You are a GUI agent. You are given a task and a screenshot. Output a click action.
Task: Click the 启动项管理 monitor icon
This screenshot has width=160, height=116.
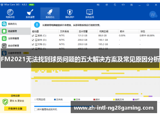(x=4, y=46)
